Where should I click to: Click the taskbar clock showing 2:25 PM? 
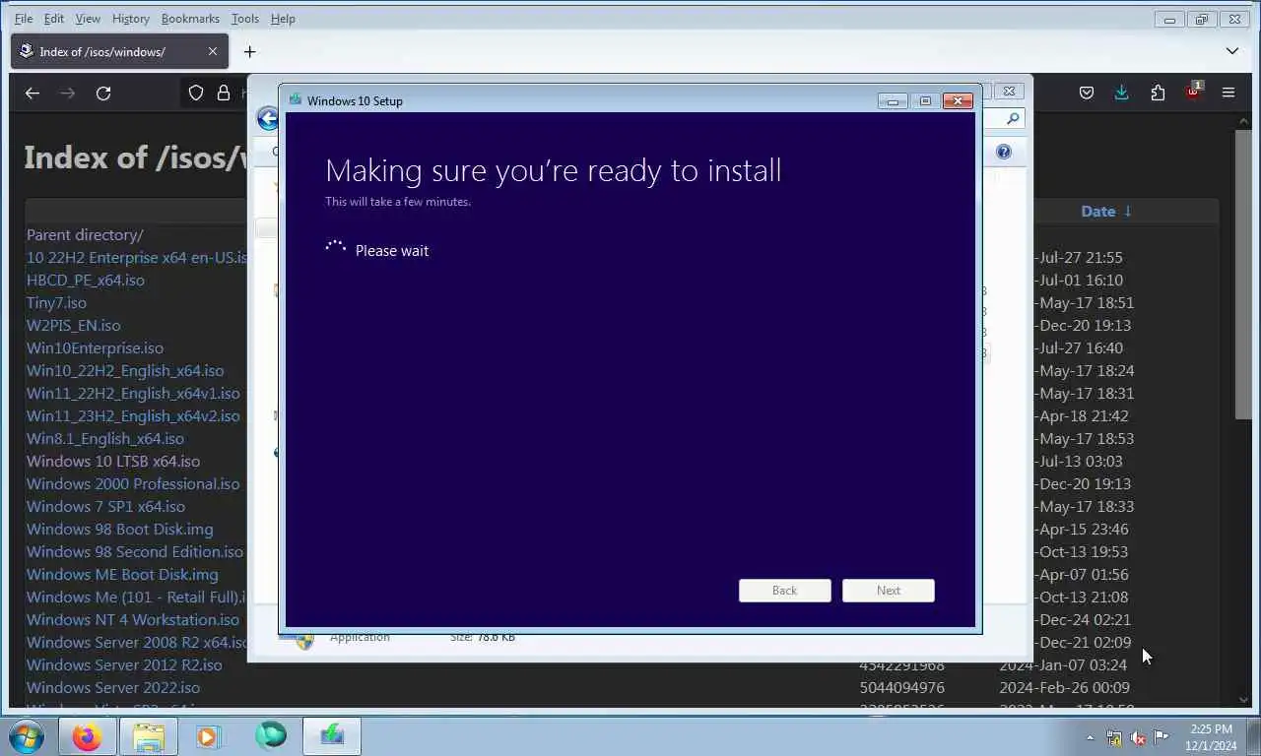pos(1211,737)
